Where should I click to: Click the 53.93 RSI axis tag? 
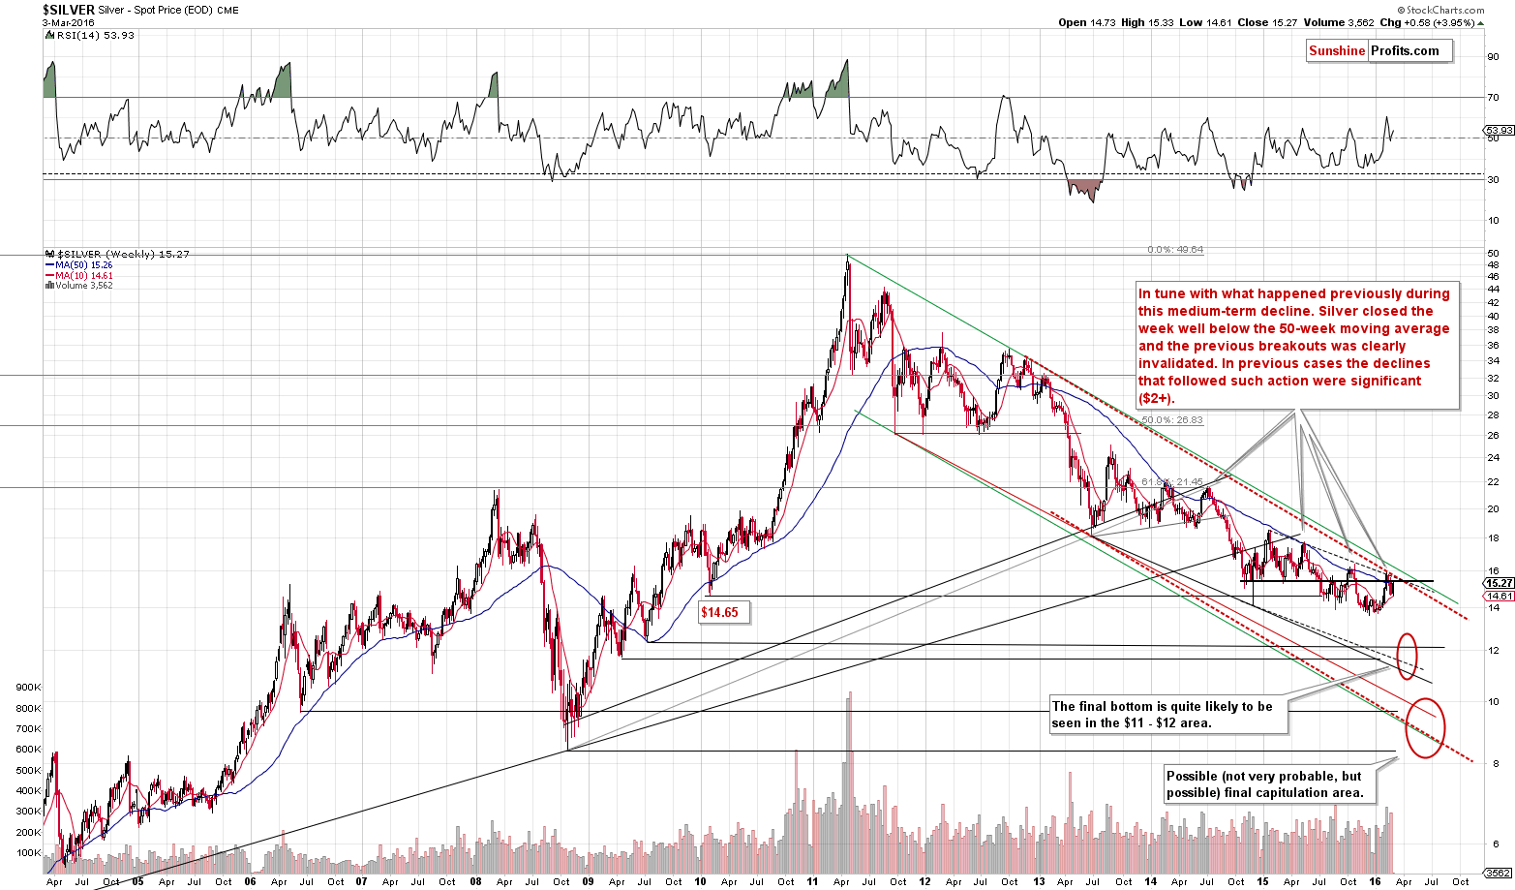pyautogui.click(x=1499, y=130)
